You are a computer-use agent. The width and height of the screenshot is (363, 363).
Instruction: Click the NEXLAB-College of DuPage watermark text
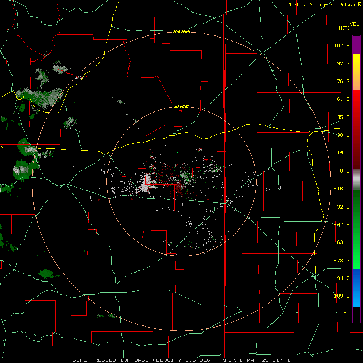click(324, 4)
